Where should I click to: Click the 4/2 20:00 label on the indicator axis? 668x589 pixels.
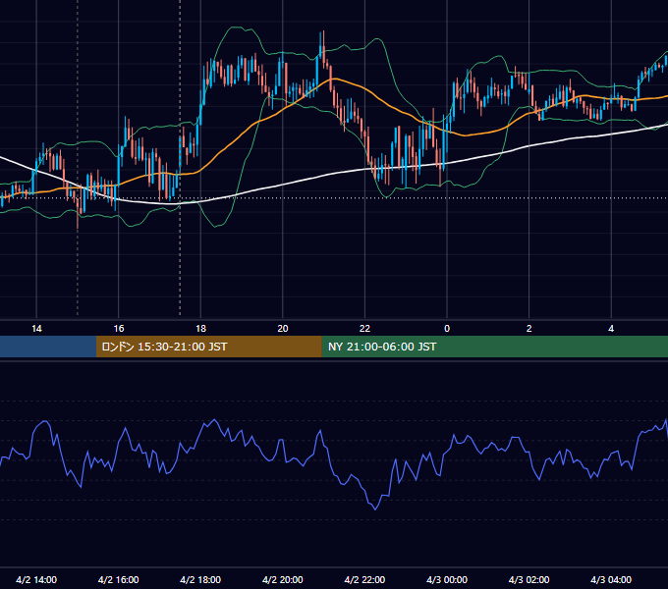click(283, 579)
